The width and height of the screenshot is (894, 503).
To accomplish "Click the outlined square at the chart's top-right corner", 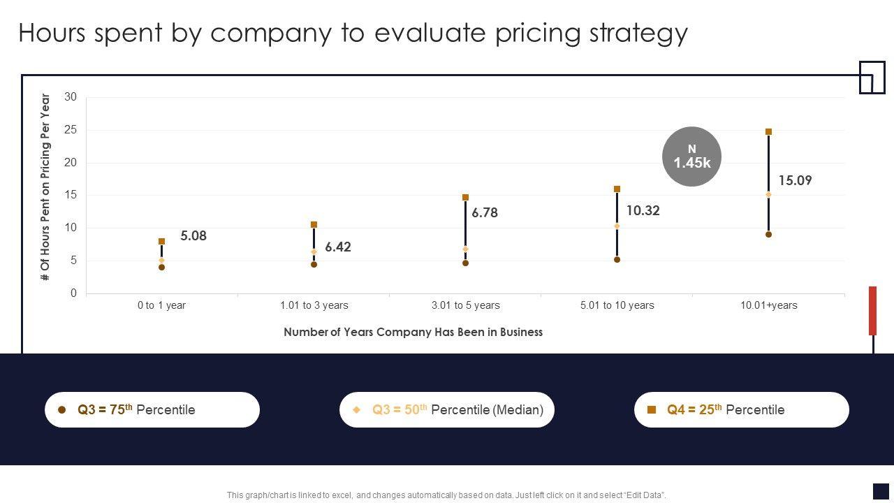I will tap(872, 77).
